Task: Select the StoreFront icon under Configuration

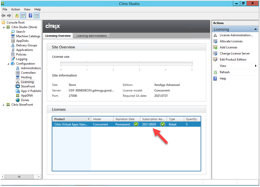Action: click(18, 86)
